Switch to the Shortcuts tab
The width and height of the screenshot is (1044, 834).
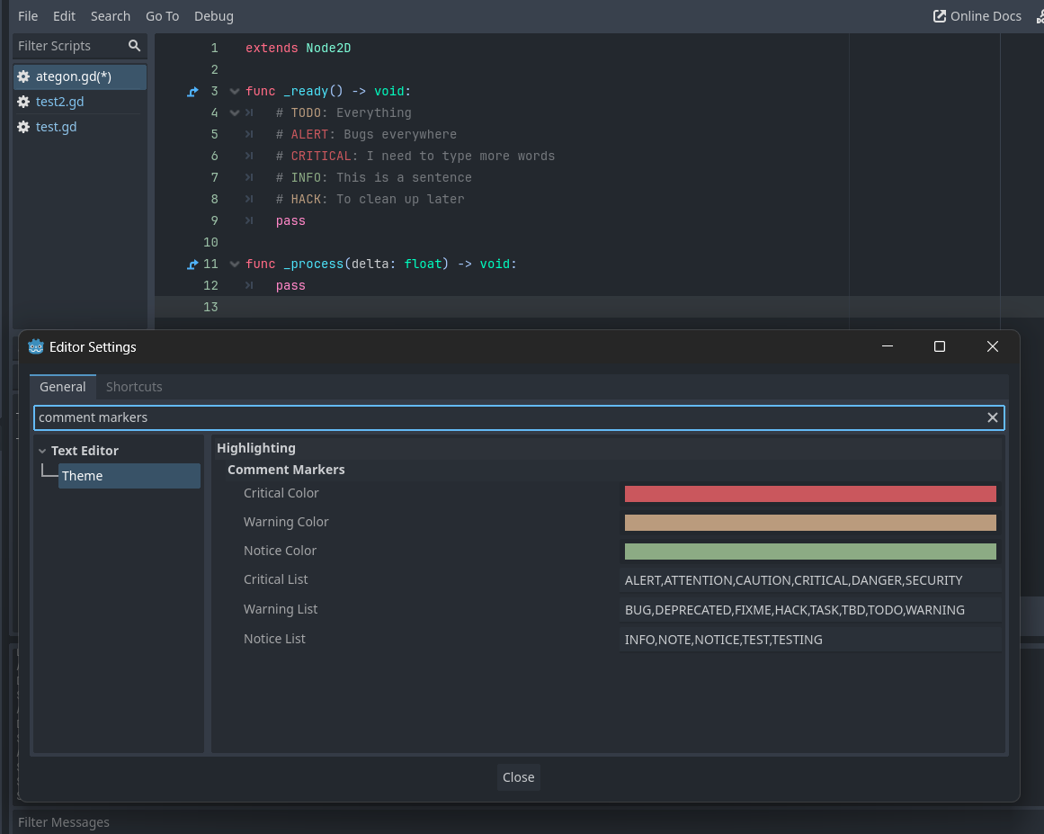click(134, 387)
